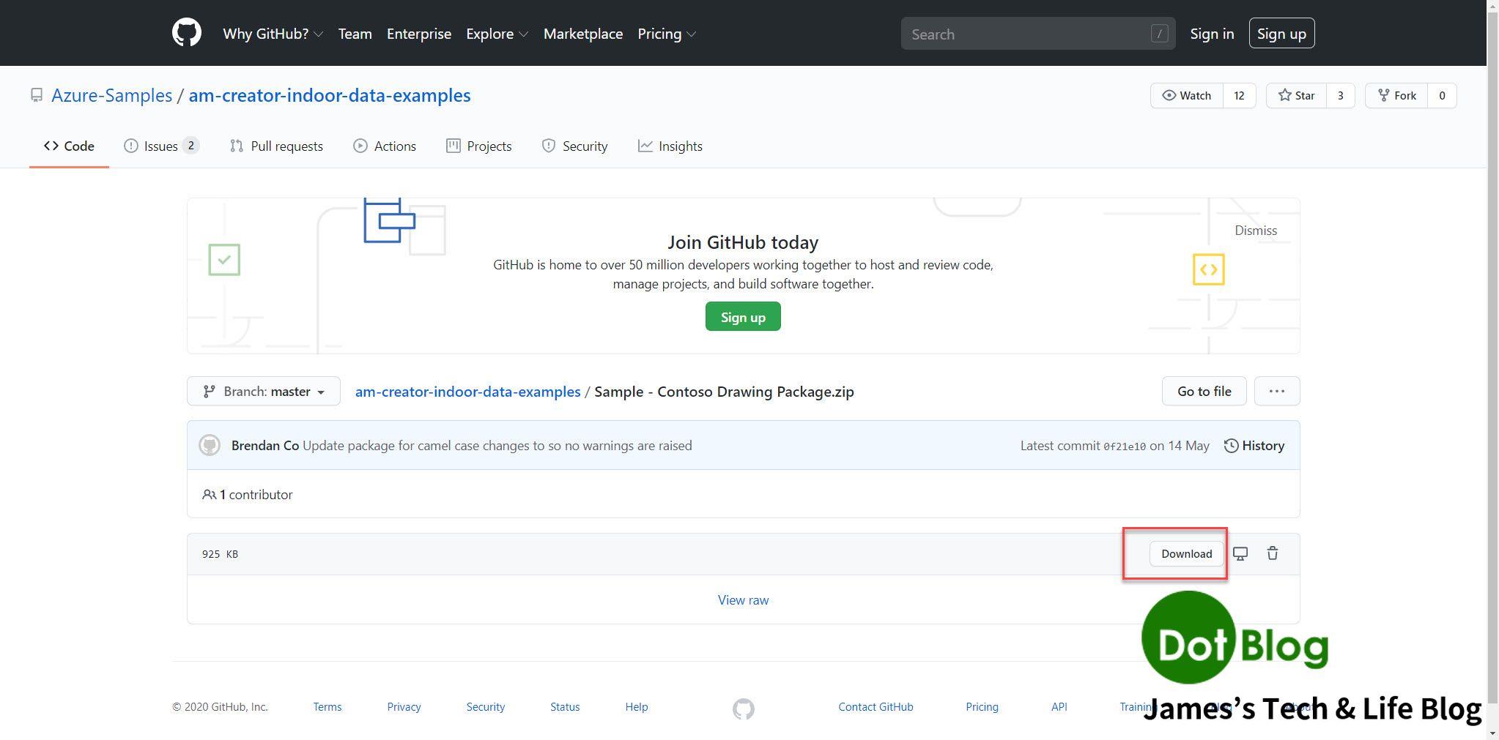Screen dimensions: 1499x740
Task: Fork the repository
Action: click(1396, 95)
